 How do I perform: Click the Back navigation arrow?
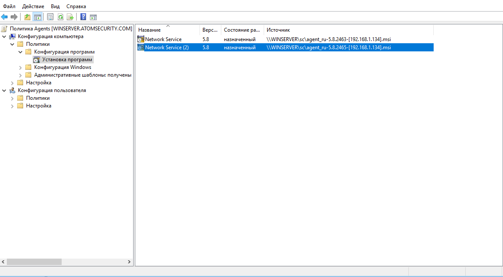point(4,17)
